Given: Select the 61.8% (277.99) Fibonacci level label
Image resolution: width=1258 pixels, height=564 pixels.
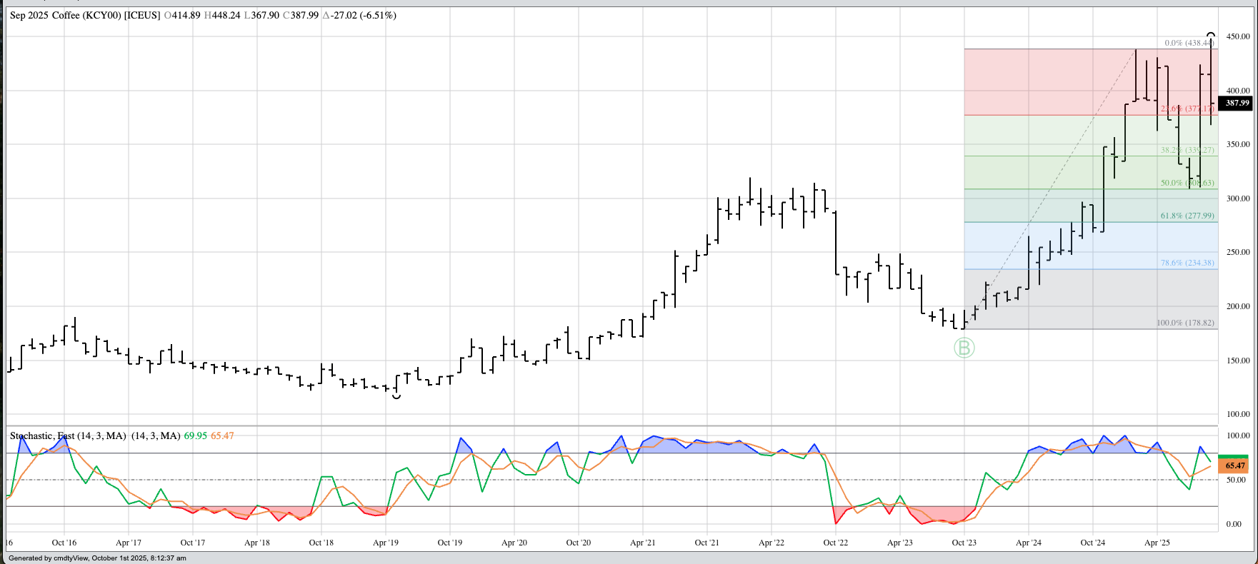Looking at the screenshot, I should click(x=1187, y=216).
